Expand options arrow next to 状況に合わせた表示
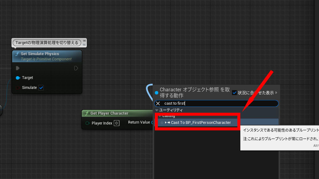 (276, 93)
